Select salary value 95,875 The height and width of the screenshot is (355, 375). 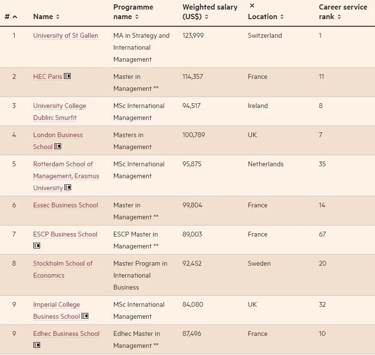pos(192,164)
